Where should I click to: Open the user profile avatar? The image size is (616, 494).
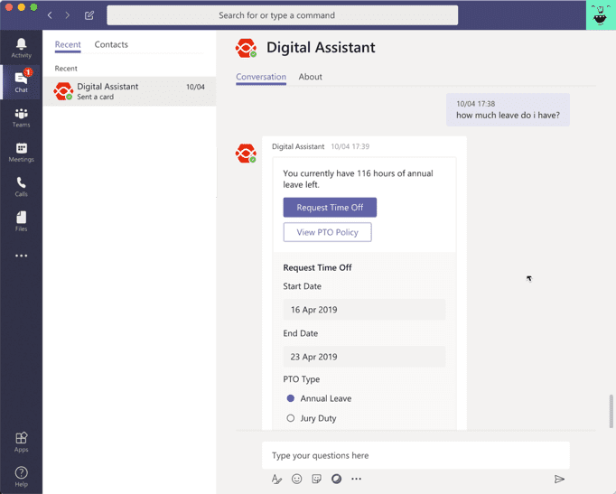(601, 15)
